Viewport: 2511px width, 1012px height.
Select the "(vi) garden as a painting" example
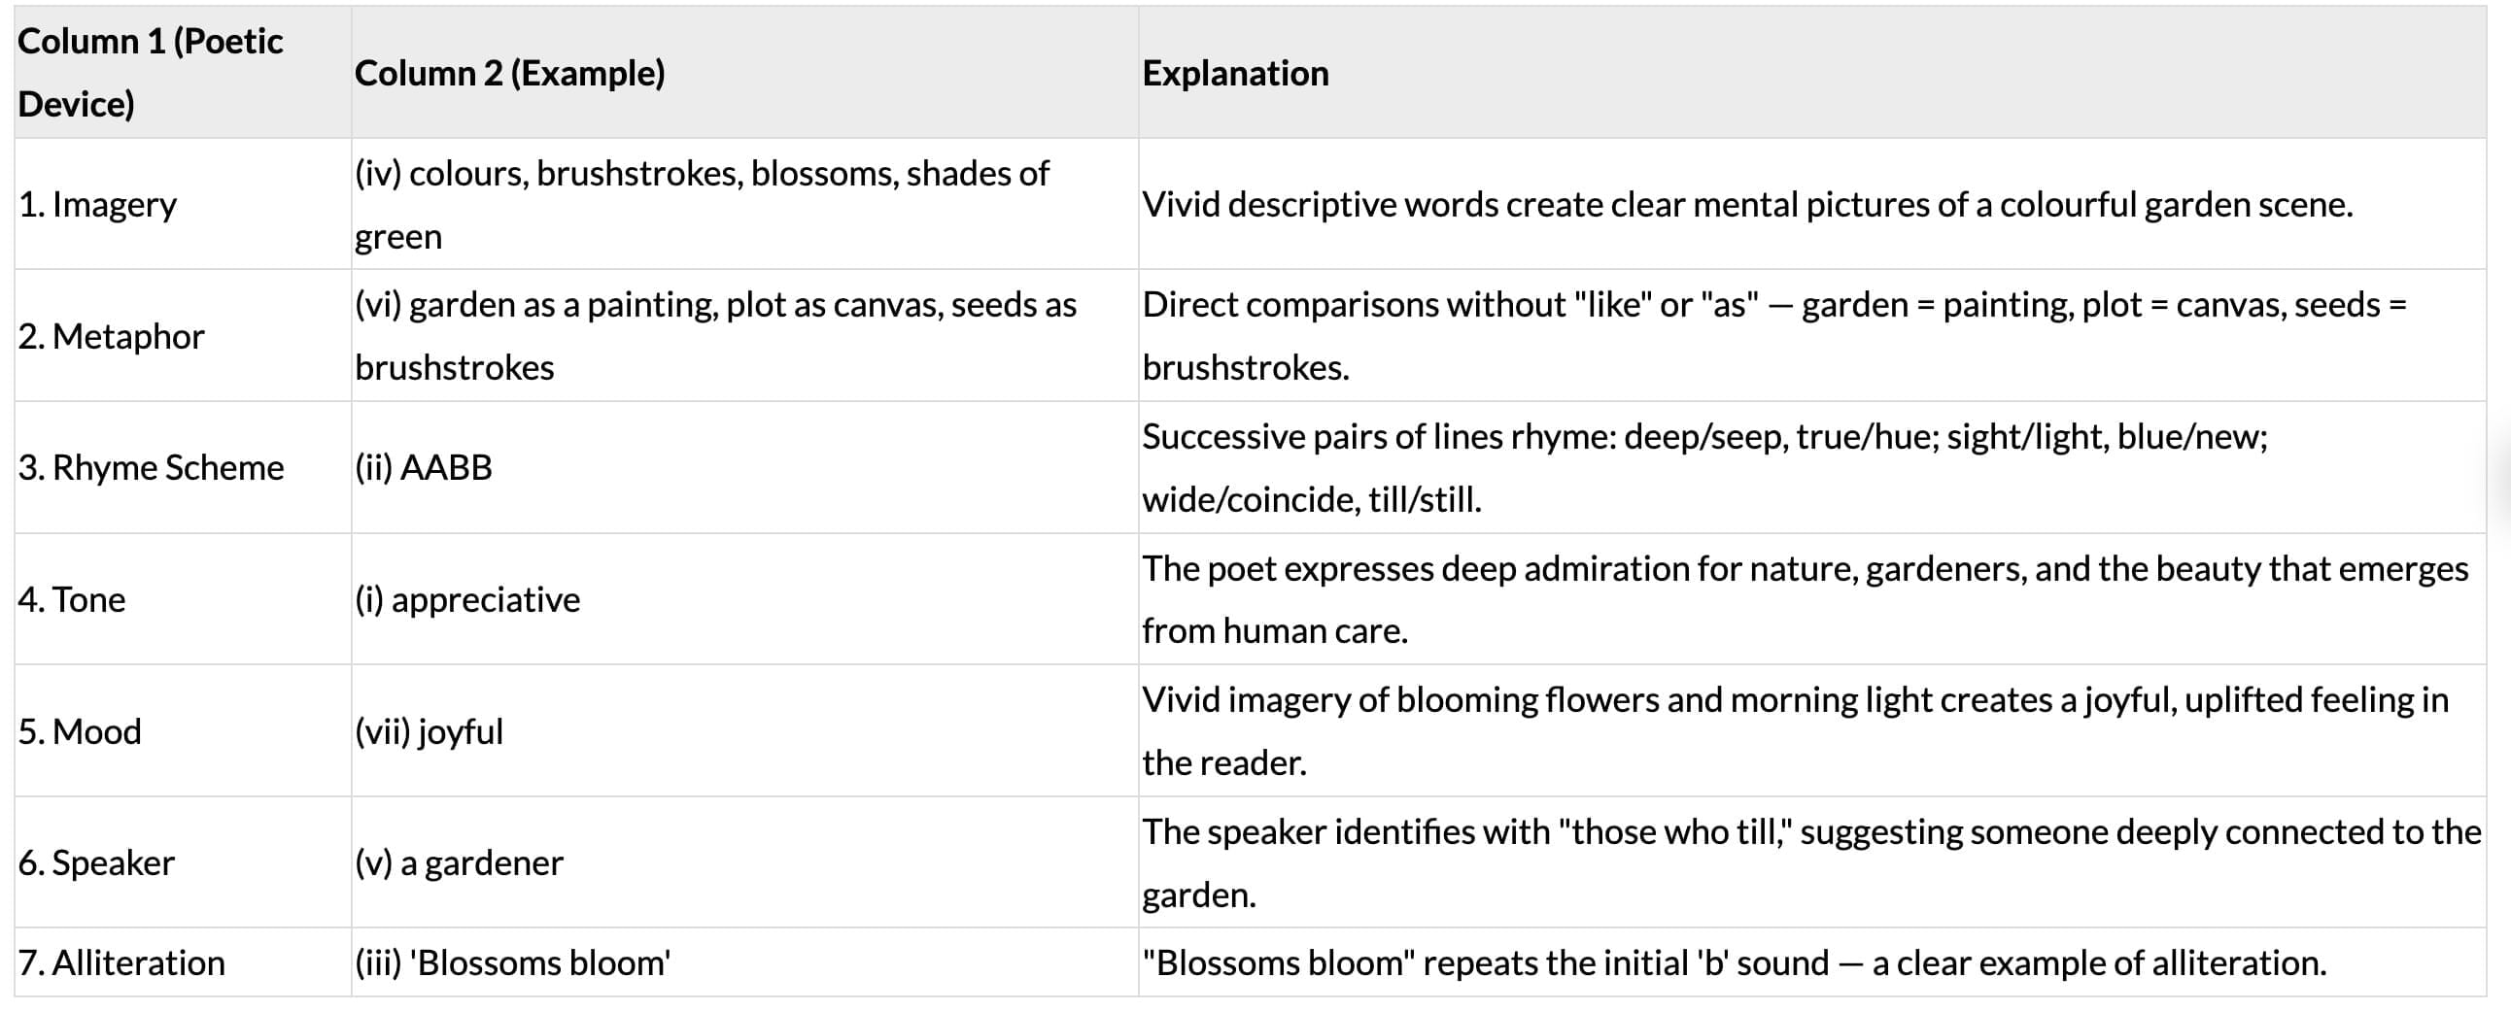click(x=715, y=336)
